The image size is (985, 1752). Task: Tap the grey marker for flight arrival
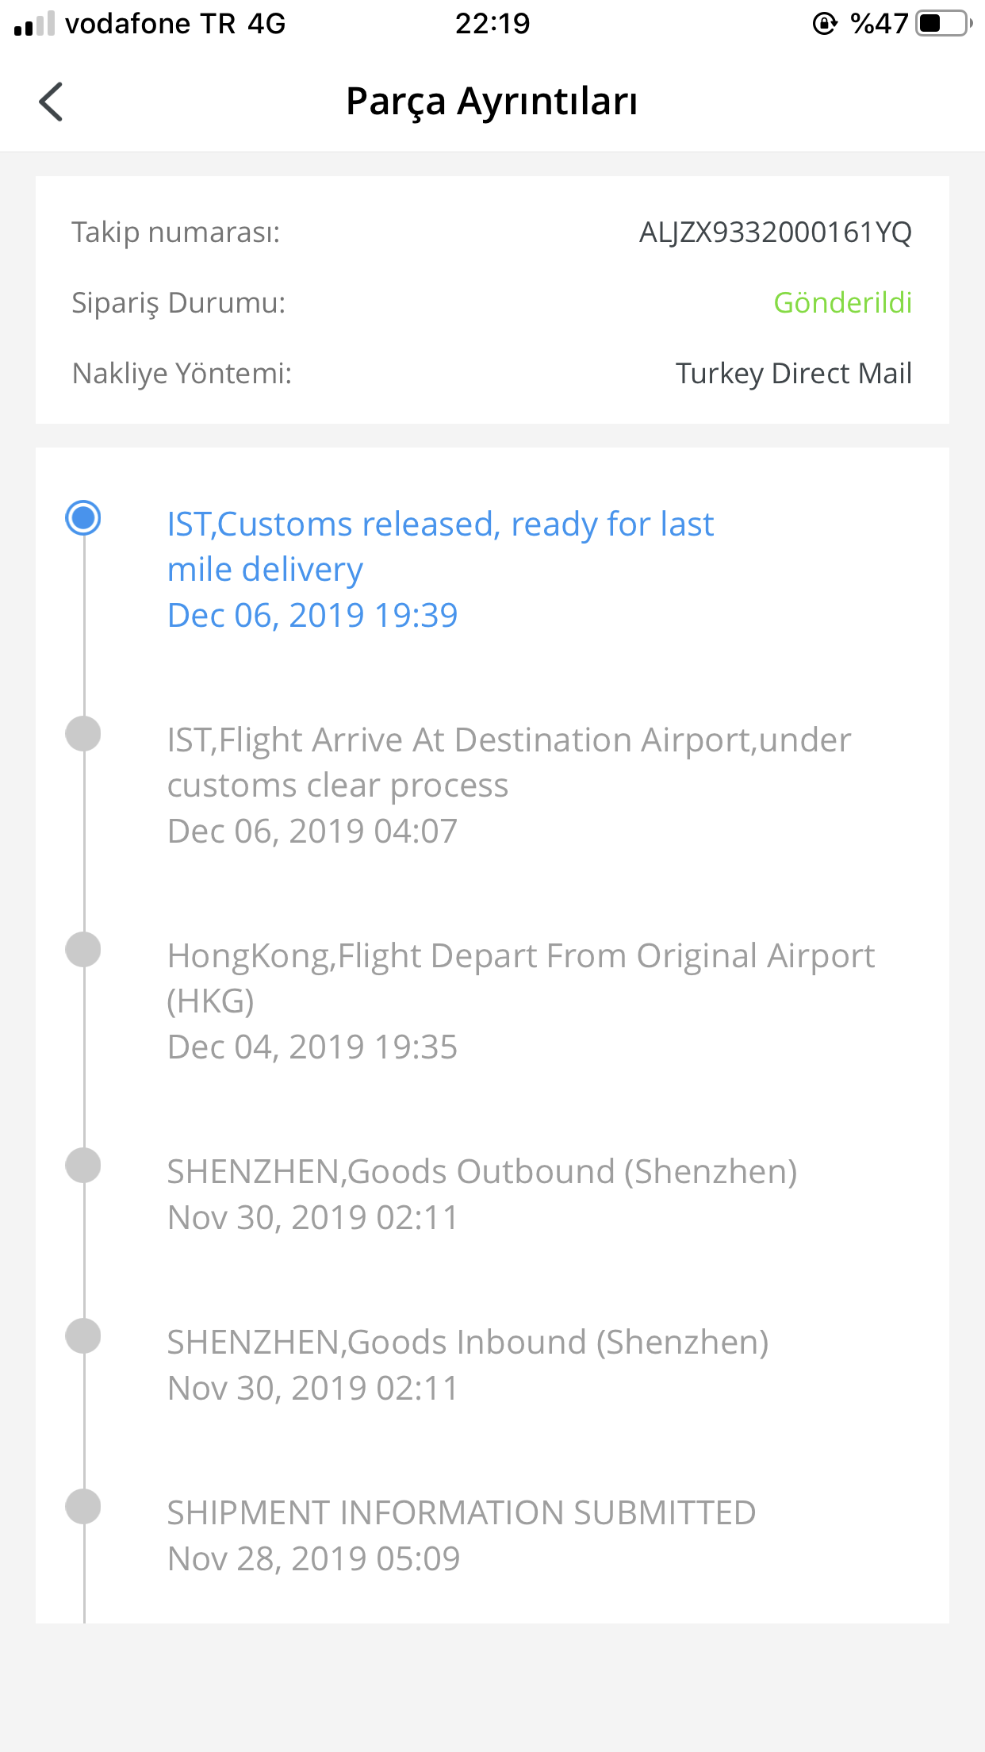pos(83,734)
